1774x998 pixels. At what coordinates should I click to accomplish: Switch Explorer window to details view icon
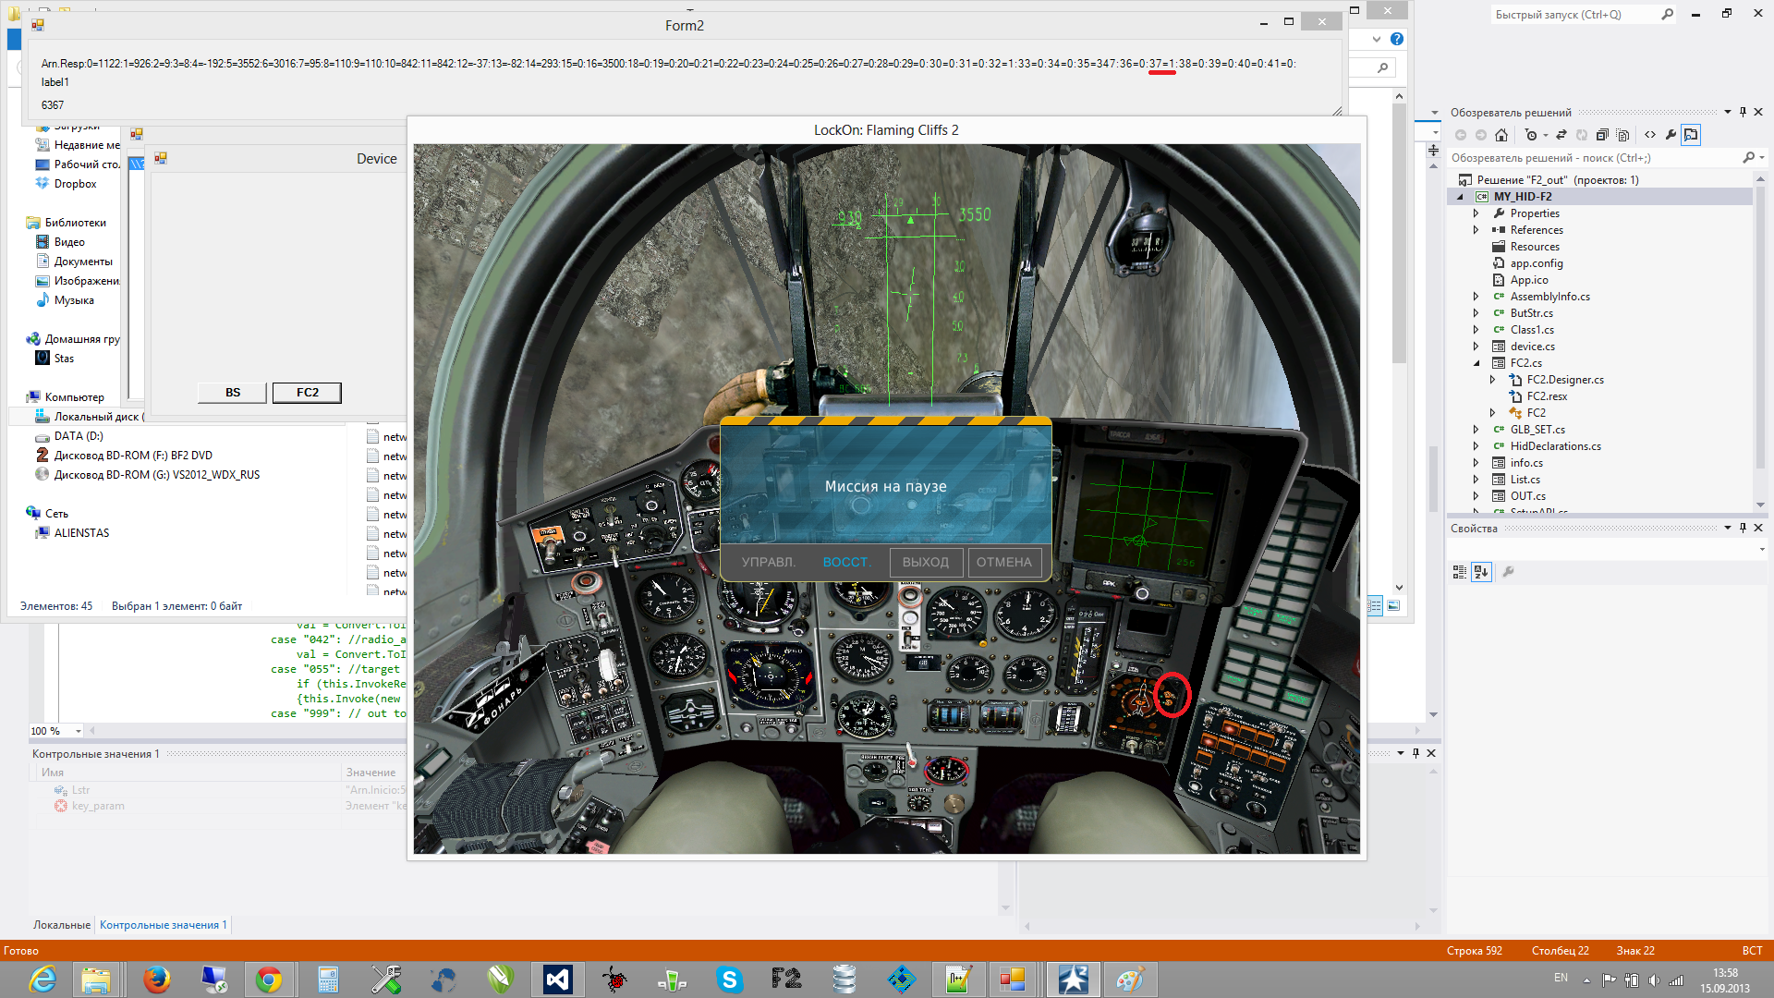(x=1375, y=606)
